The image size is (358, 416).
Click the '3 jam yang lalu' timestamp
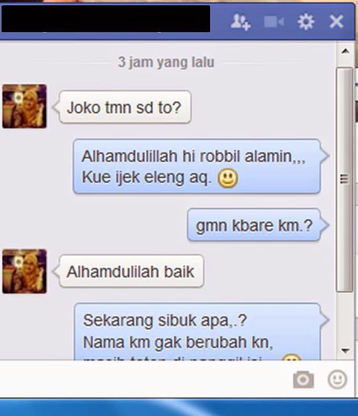coord(166,62)
